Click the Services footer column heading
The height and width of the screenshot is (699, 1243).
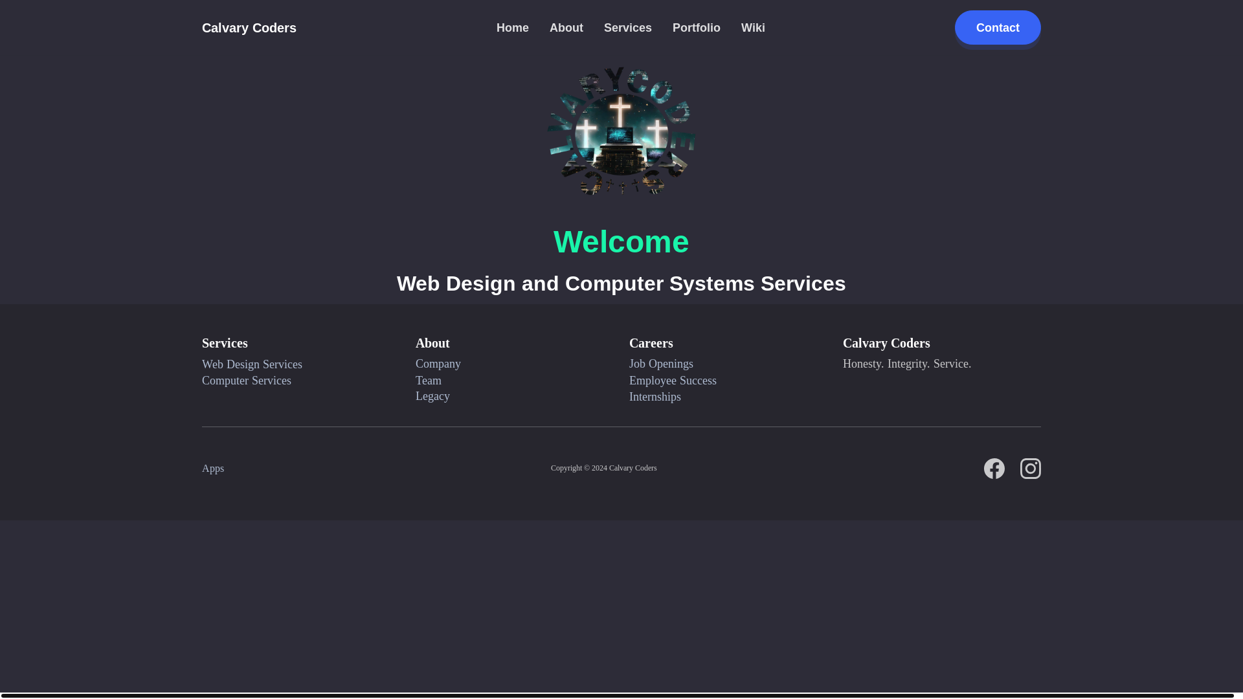(225, 343)
